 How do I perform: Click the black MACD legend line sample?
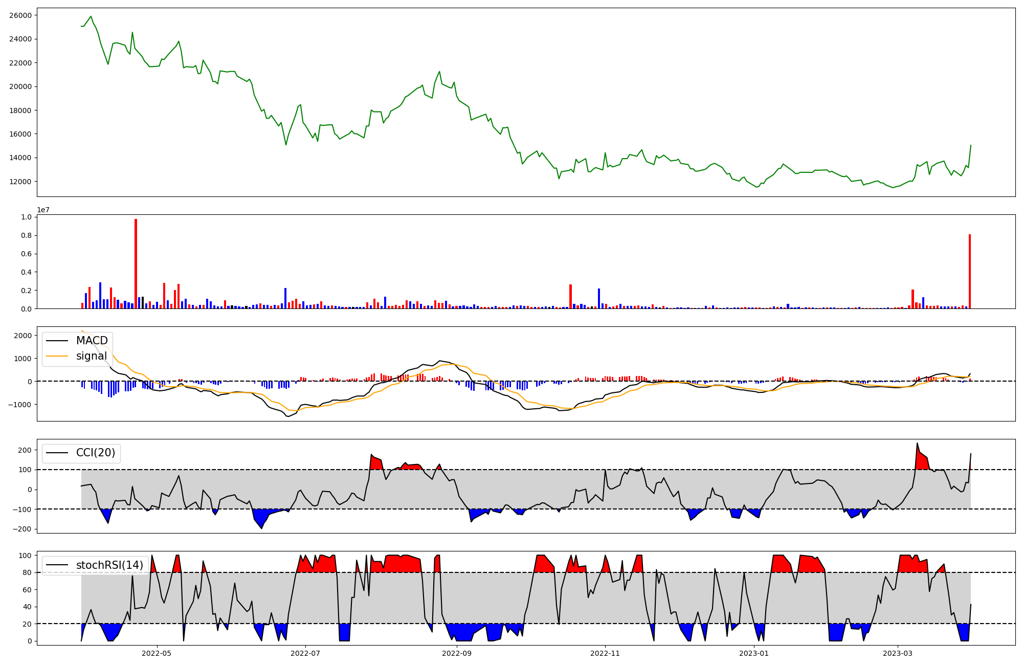[x=57, y=341]
